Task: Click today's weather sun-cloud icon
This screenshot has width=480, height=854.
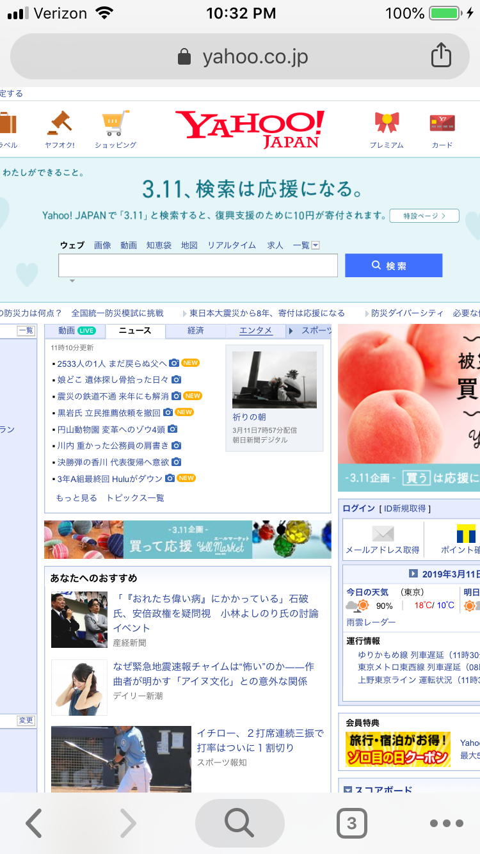Action: pyautogui.click(x=358, y=606)
